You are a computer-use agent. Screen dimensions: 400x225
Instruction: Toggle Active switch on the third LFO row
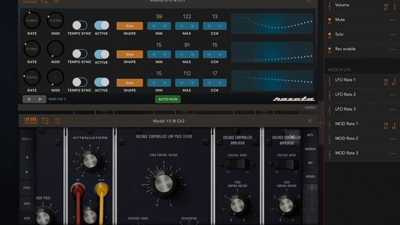(101, 82)
